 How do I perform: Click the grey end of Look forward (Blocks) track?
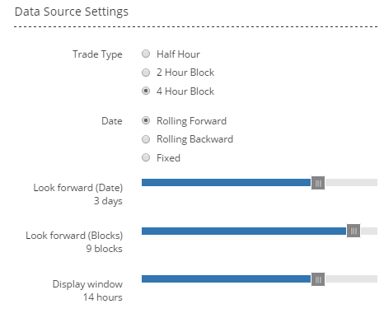(x=369, y=231)
